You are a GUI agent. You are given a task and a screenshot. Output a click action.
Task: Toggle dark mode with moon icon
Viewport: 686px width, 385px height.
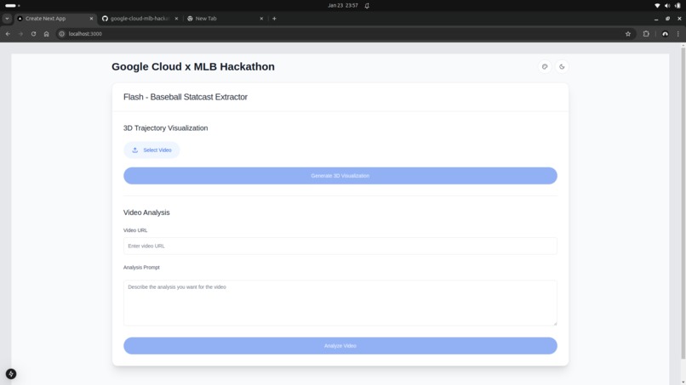(562, 67)
